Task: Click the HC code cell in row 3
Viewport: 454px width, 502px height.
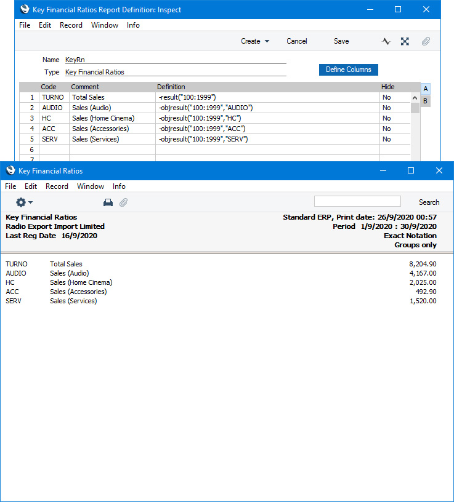Action: [x=54, y=119]
